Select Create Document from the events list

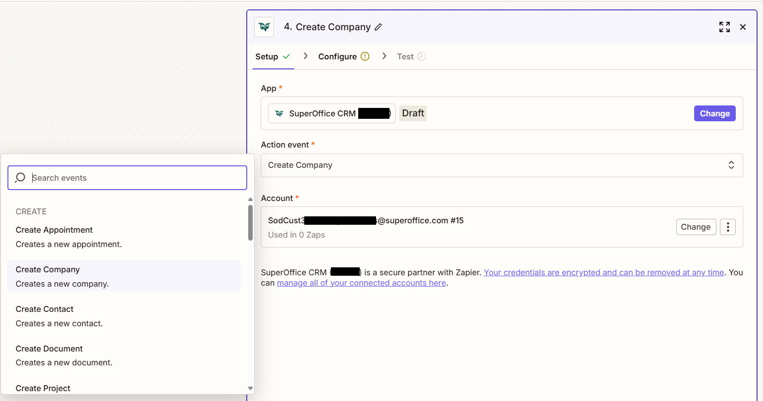49,349
